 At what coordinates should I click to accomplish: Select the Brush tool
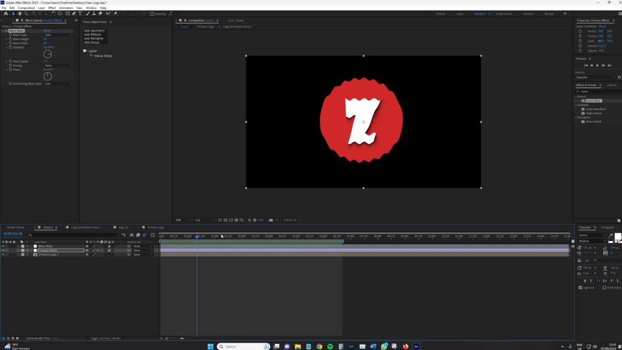87,13
